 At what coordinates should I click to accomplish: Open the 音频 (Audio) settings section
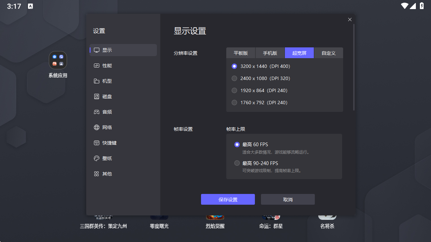point(106,112)
